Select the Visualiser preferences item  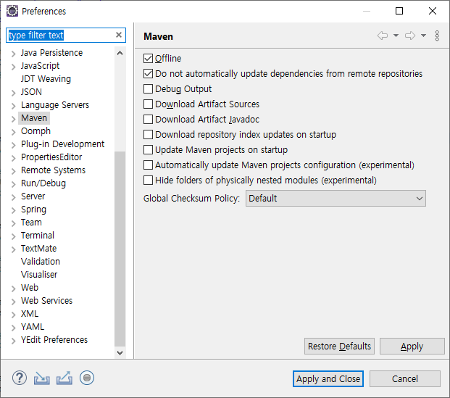click(x=39, y=275)
